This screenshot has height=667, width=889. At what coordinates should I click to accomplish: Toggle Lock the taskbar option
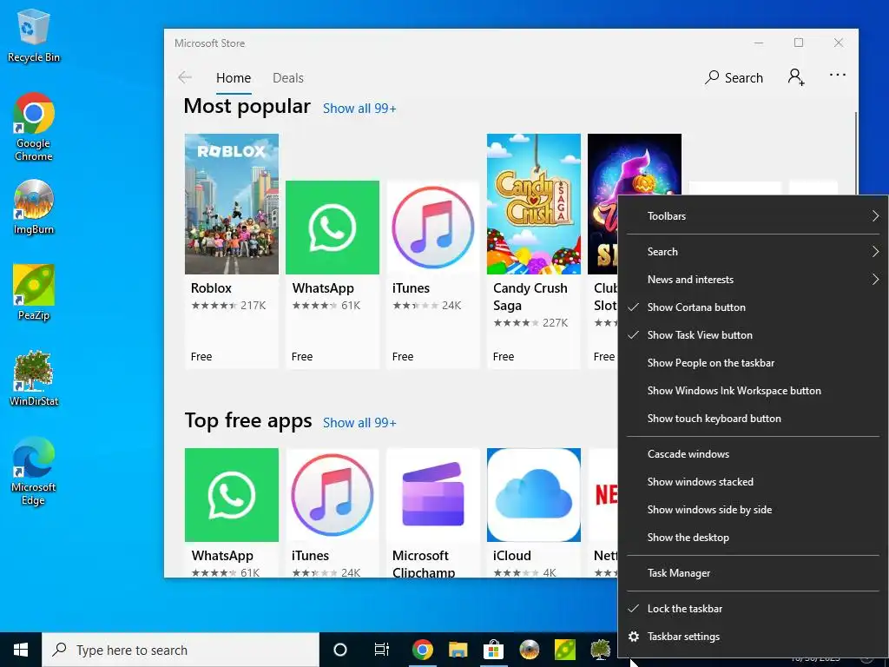coord(753,609)
